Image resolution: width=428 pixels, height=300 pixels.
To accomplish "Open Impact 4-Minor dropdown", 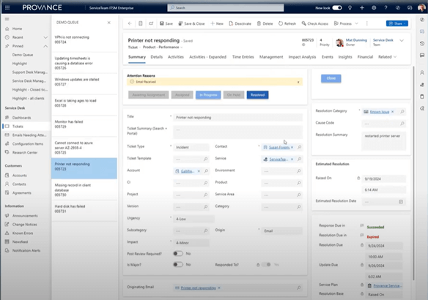I will [191, 242].
